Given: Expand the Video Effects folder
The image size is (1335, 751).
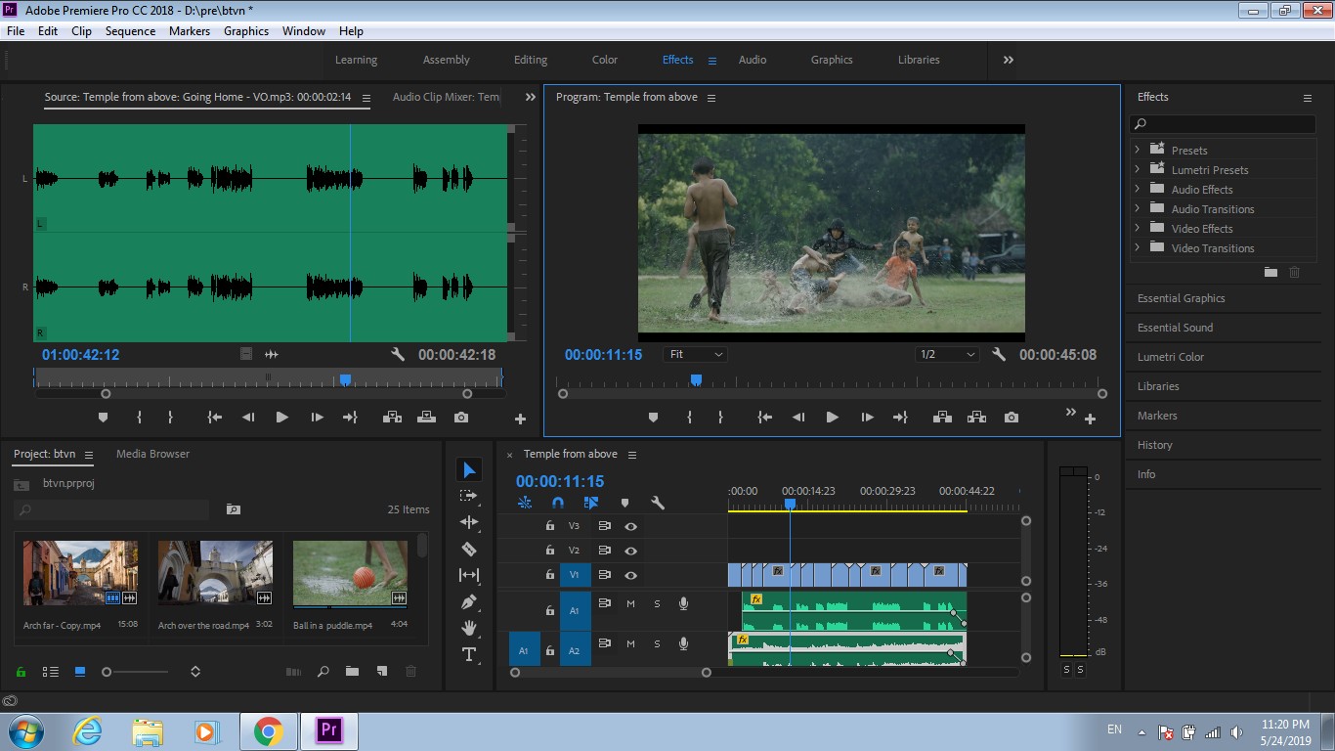Looking at the screenshot, I should click(1137, 228).
